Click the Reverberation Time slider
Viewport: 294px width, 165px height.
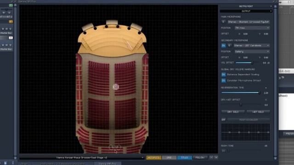point(241,93)
